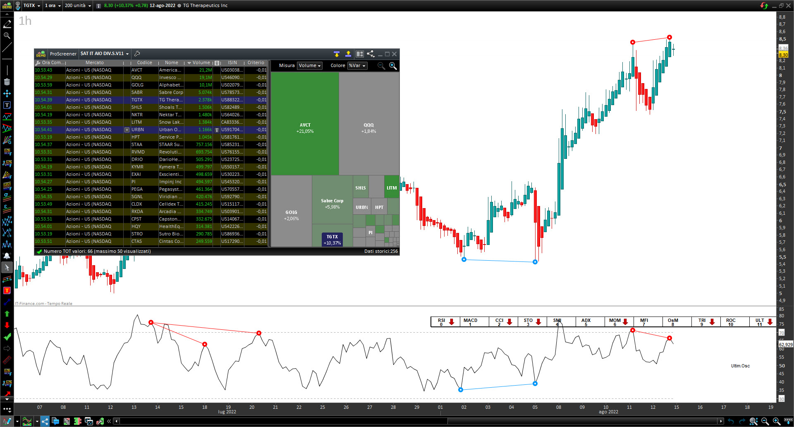794x427 pixels.
Task: Open the Misura Volume dropdown
Action: coord(310,66)
